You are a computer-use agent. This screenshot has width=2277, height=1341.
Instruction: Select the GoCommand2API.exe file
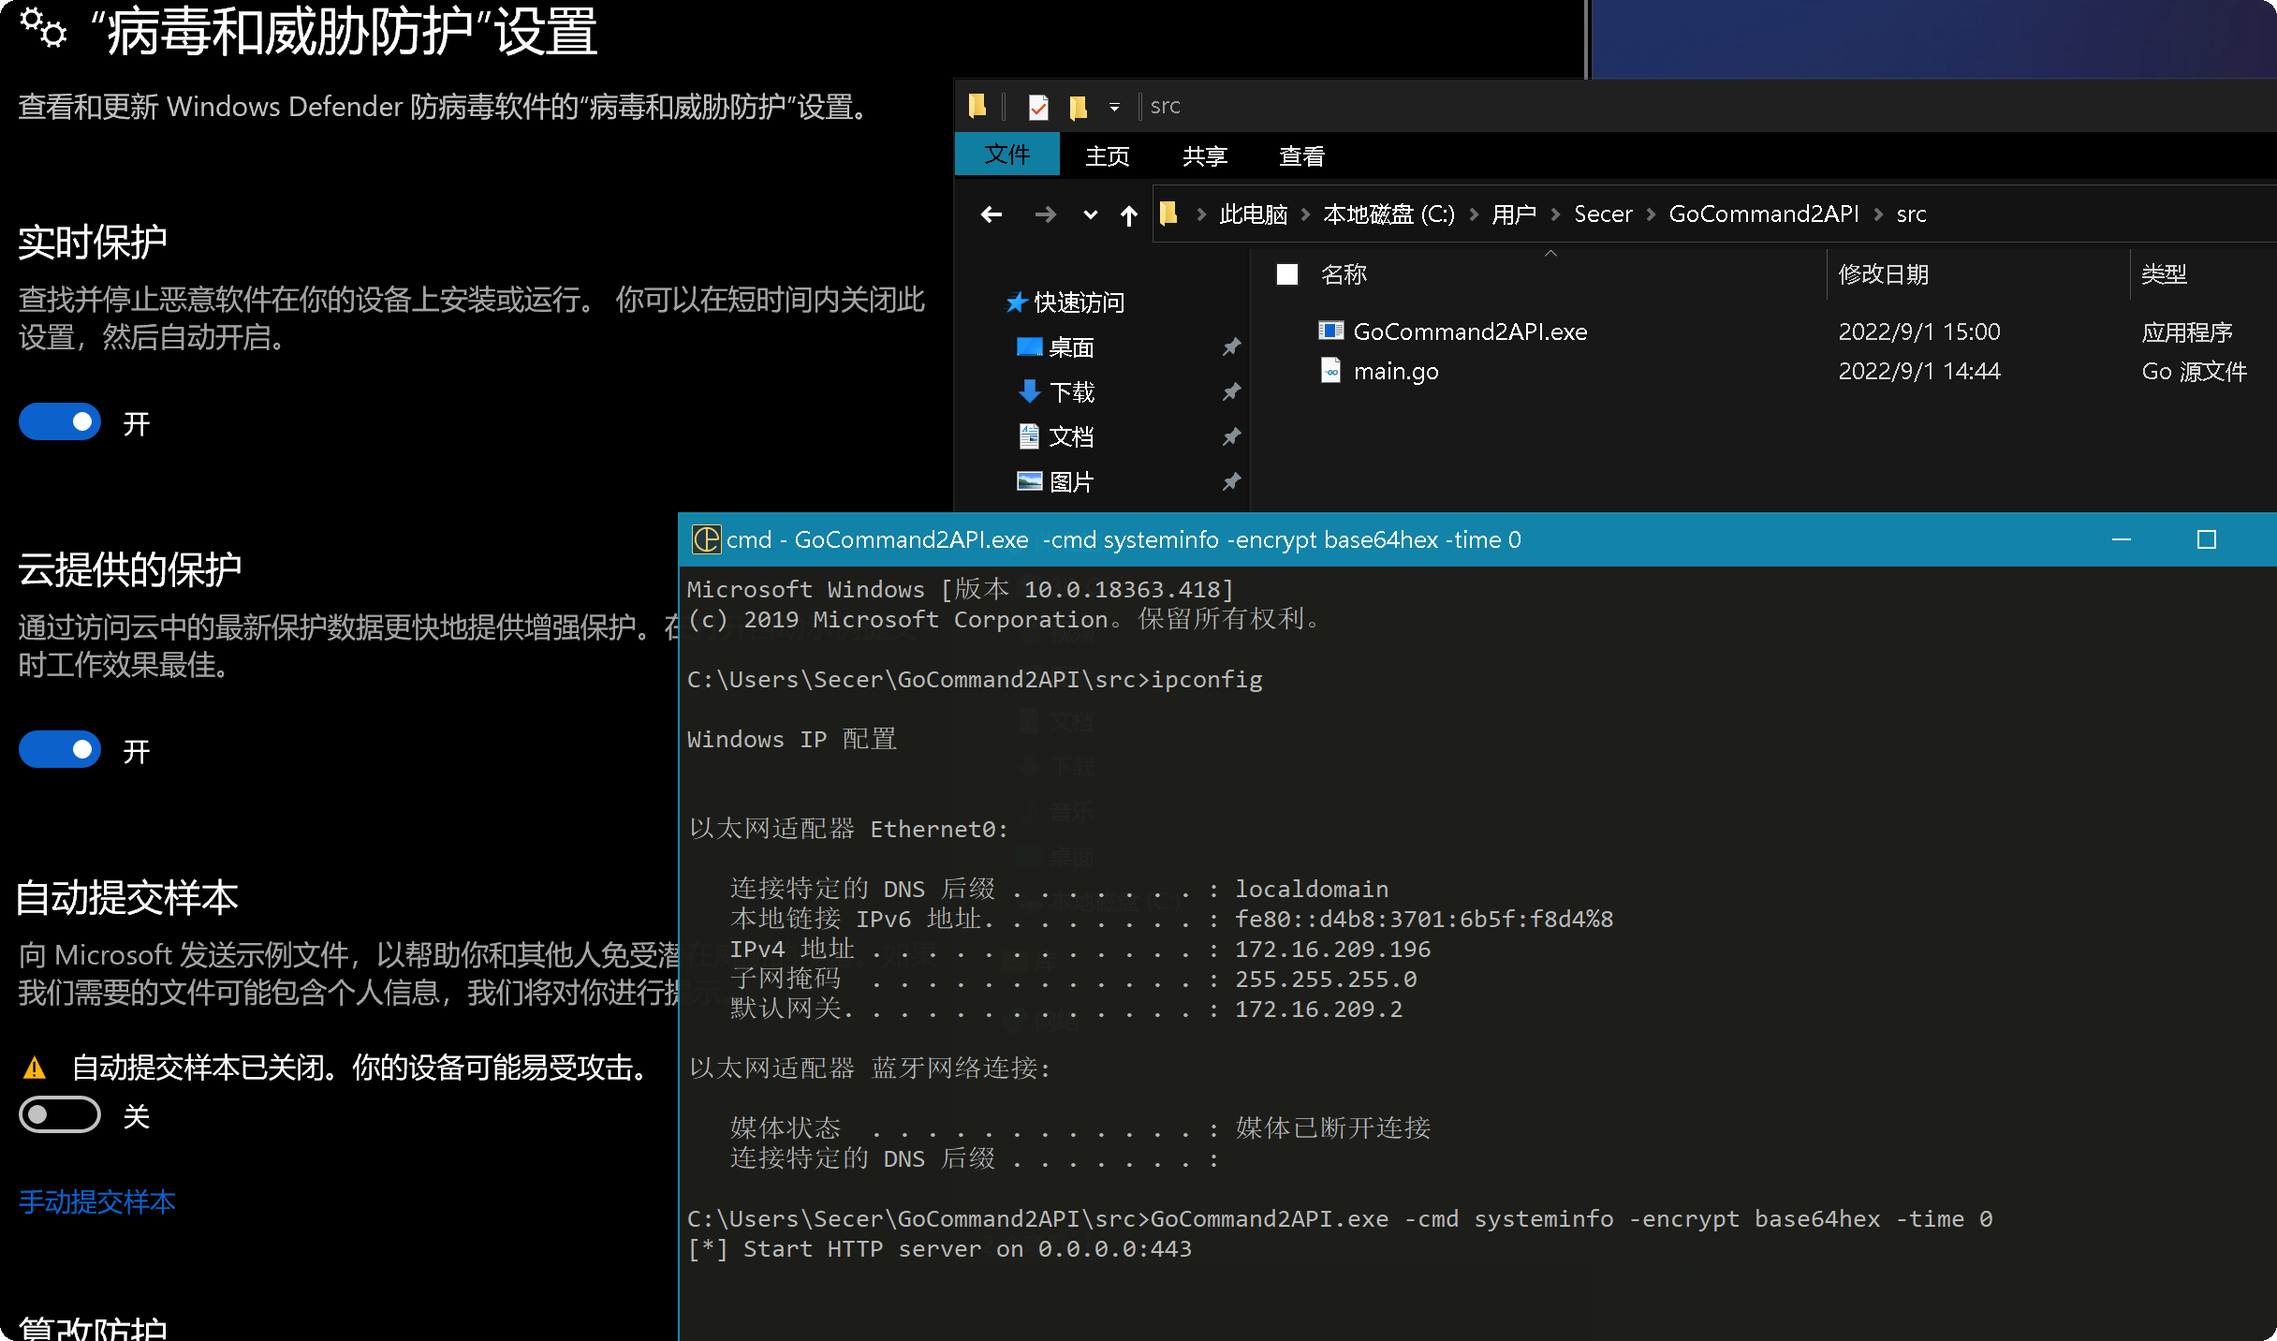1470,332
